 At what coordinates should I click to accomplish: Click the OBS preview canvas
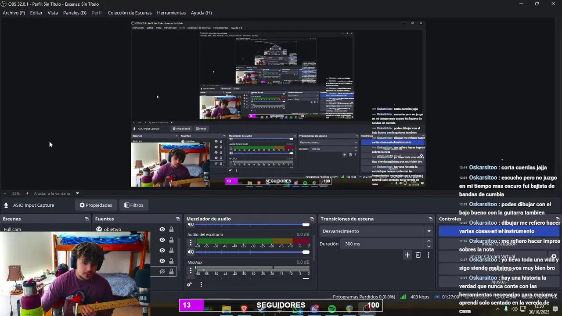coord(278,104)
